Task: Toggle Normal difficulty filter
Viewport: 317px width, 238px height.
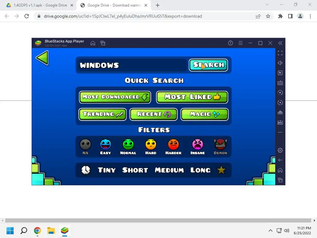Action: coord(128,147)
